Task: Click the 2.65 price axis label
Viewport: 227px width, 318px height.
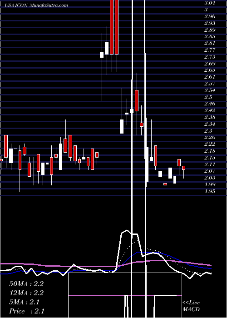Action: 210,70
